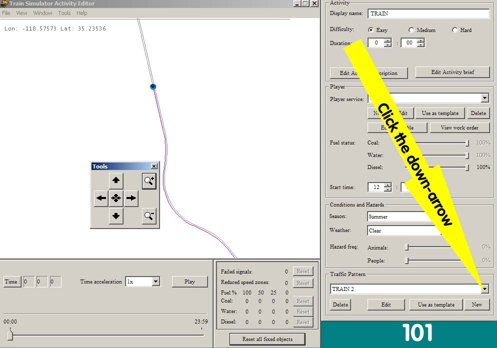Select the zoom out magnifier tool

149,216
